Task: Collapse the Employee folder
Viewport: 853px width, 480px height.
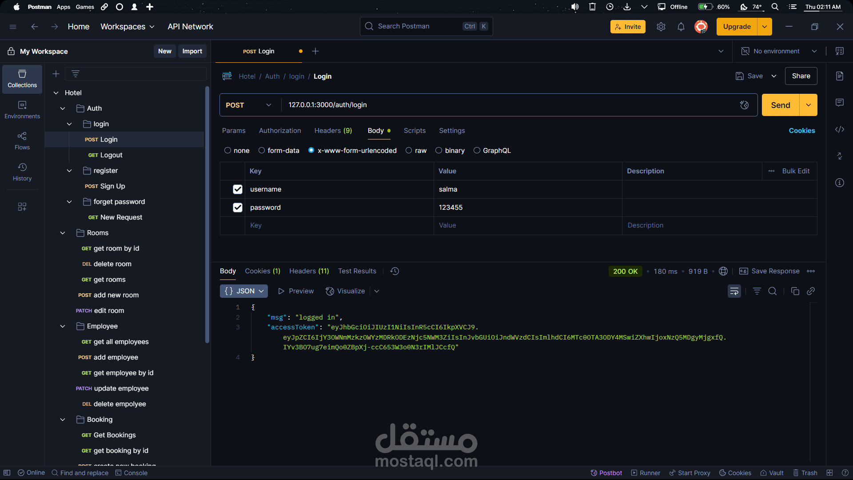Action: [63, 326]
